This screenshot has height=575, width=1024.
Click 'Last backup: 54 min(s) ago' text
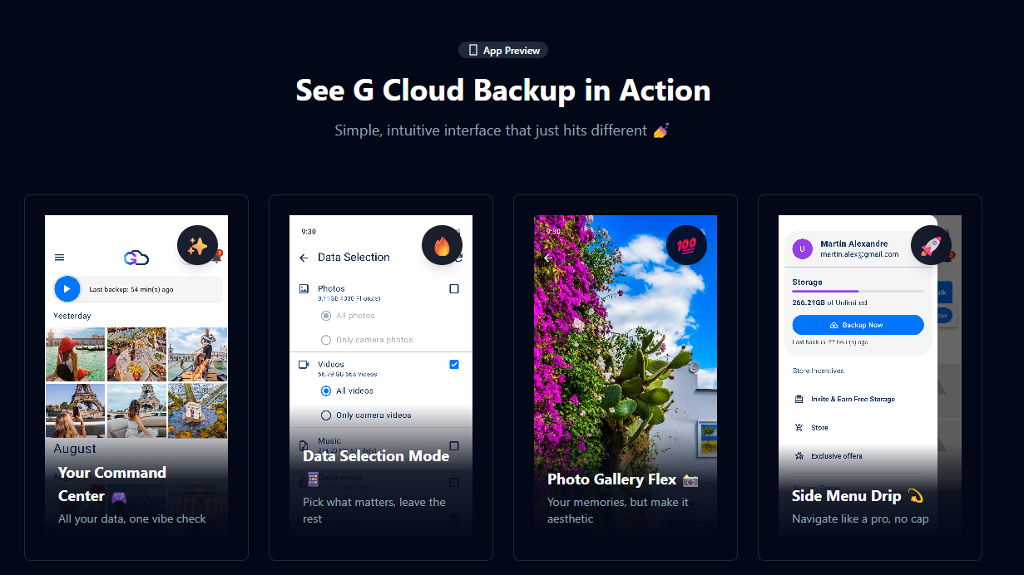(131, 289)
